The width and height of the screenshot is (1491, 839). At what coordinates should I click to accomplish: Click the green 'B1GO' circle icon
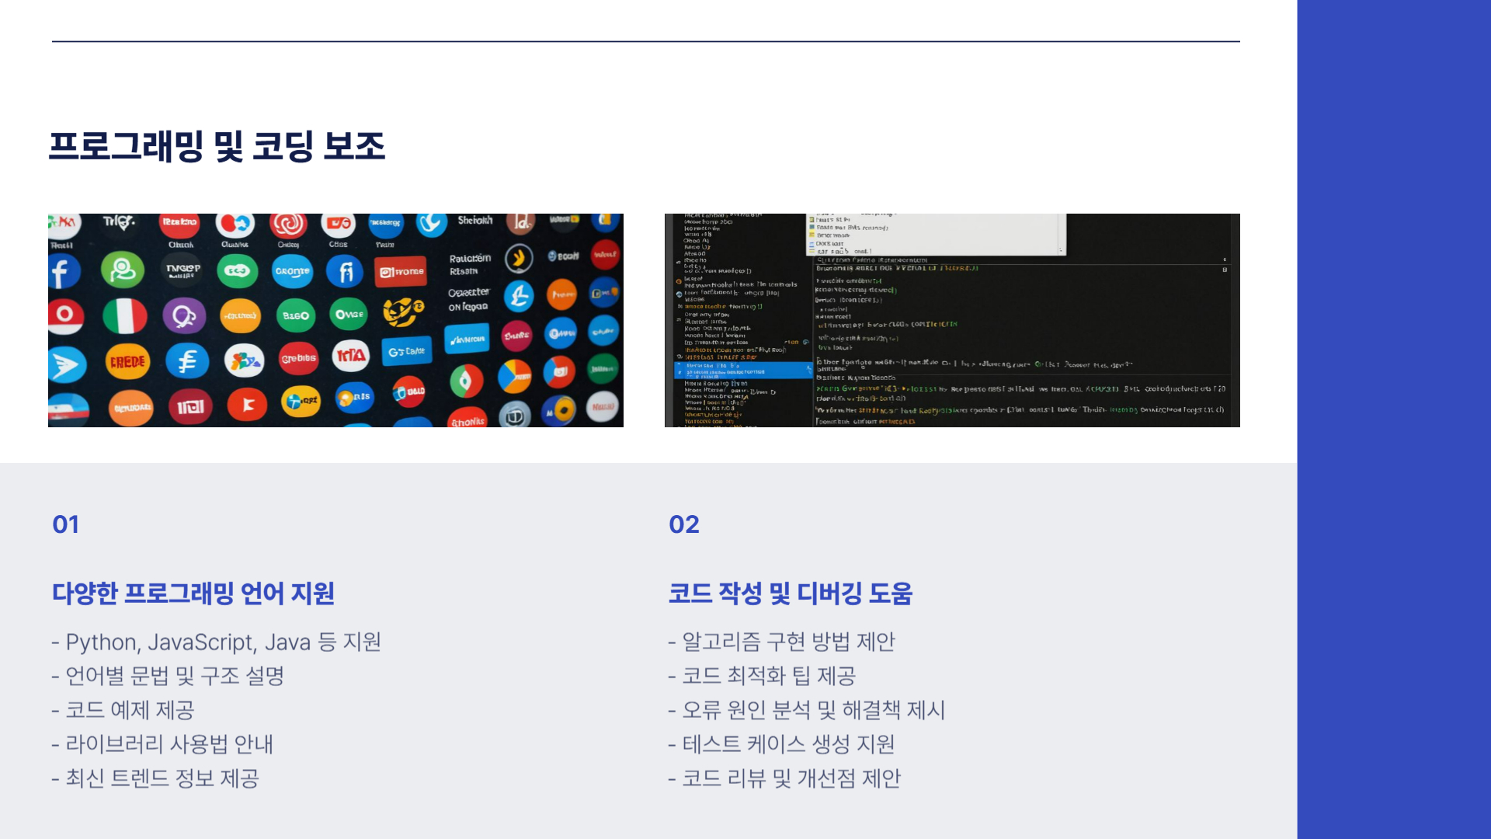296,316
